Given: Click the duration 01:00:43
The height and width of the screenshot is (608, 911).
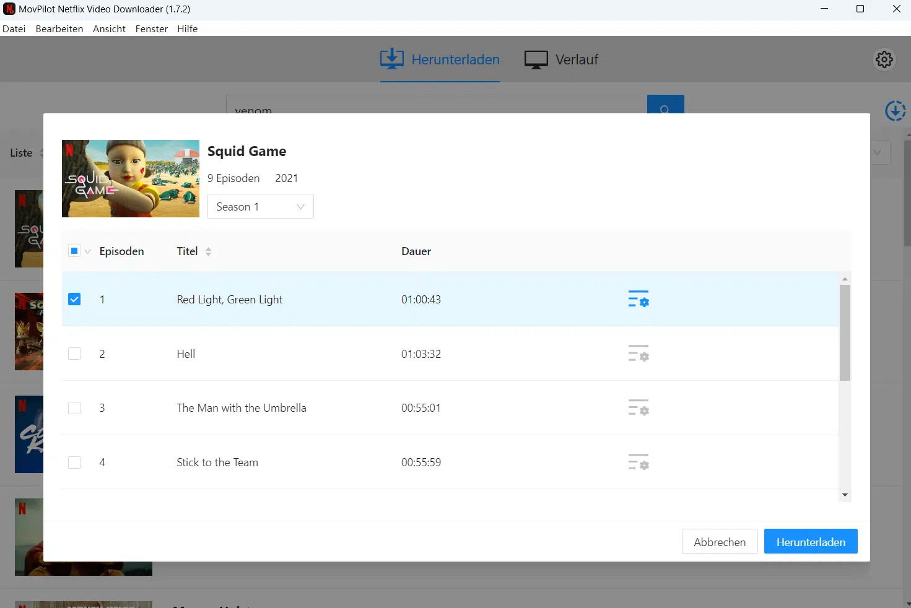Looking at the screenshot, I should pyautogui.click(x=421, y=300).
